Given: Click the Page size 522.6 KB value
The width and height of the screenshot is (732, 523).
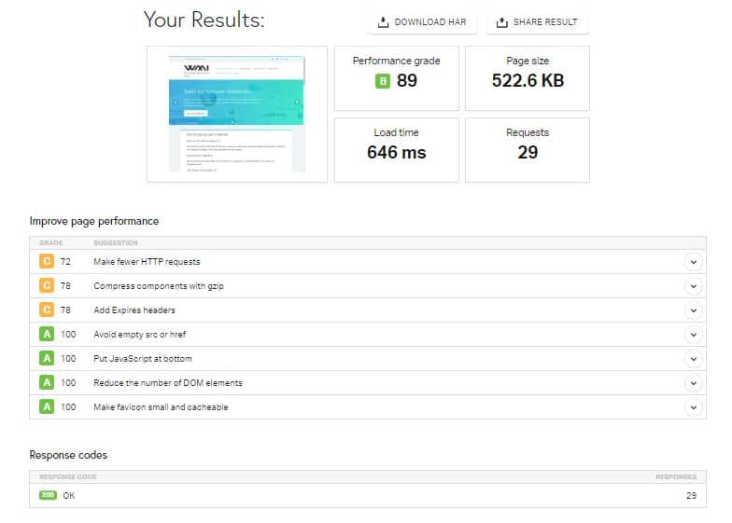Looking at the screenshot, I should point(528,80).
